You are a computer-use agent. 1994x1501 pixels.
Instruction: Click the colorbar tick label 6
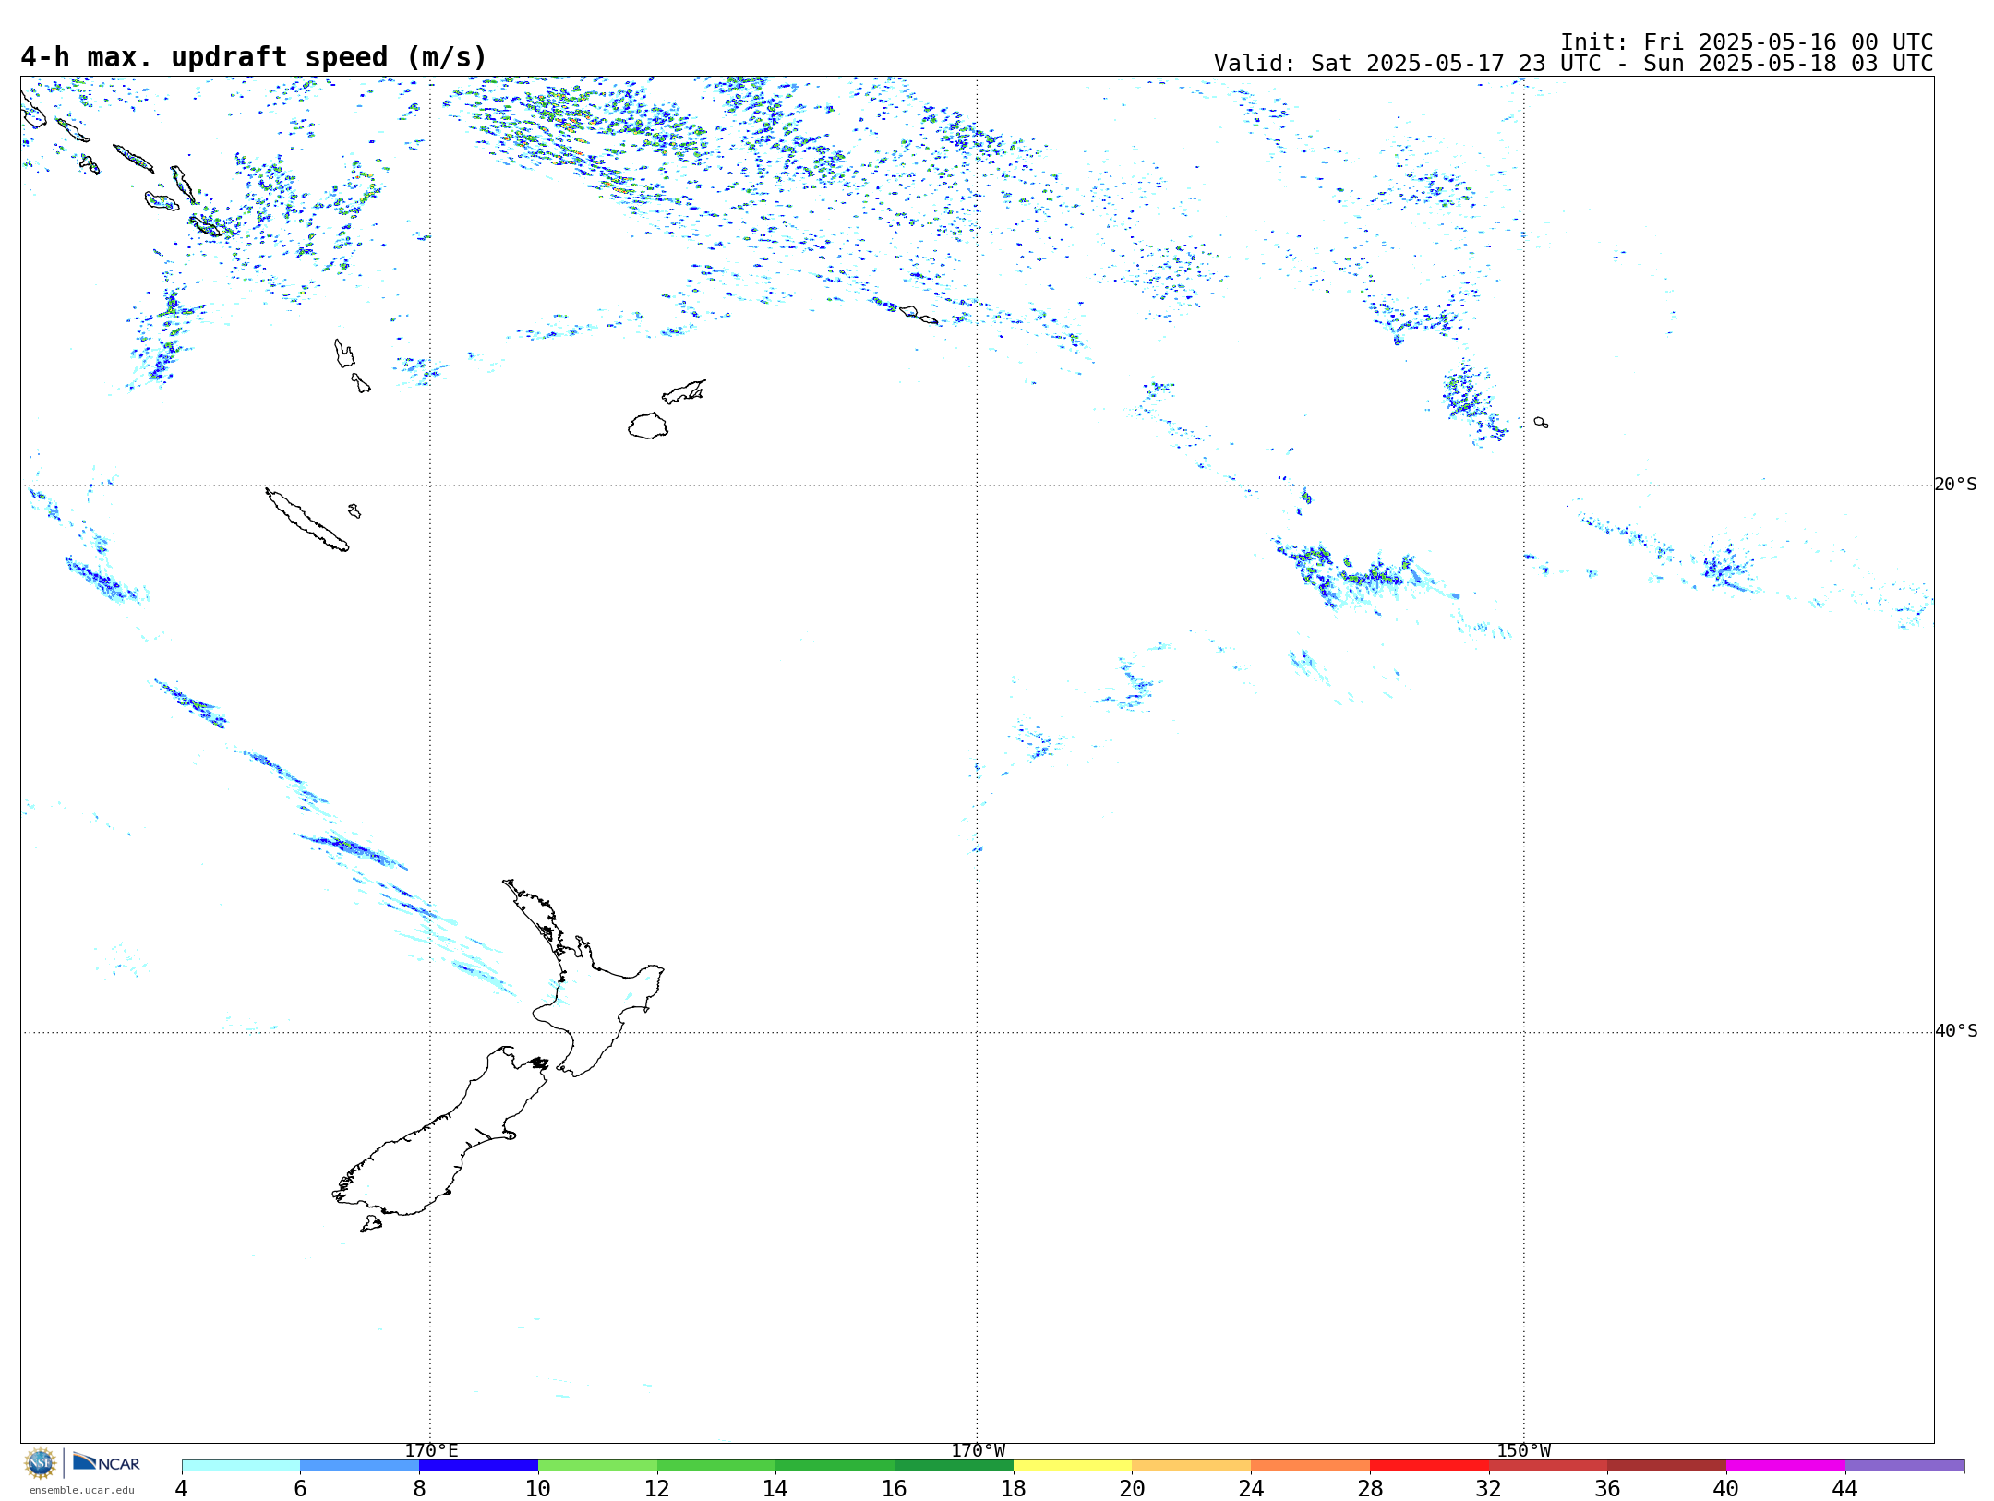(x=300, y=1489)
